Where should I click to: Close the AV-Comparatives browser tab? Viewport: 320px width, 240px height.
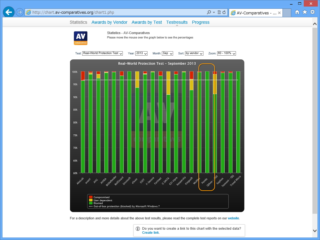pyautogui.click(x=279, y=13)
